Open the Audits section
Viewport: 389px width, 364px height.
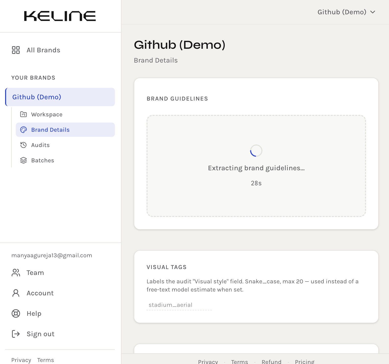coord(65,145)
